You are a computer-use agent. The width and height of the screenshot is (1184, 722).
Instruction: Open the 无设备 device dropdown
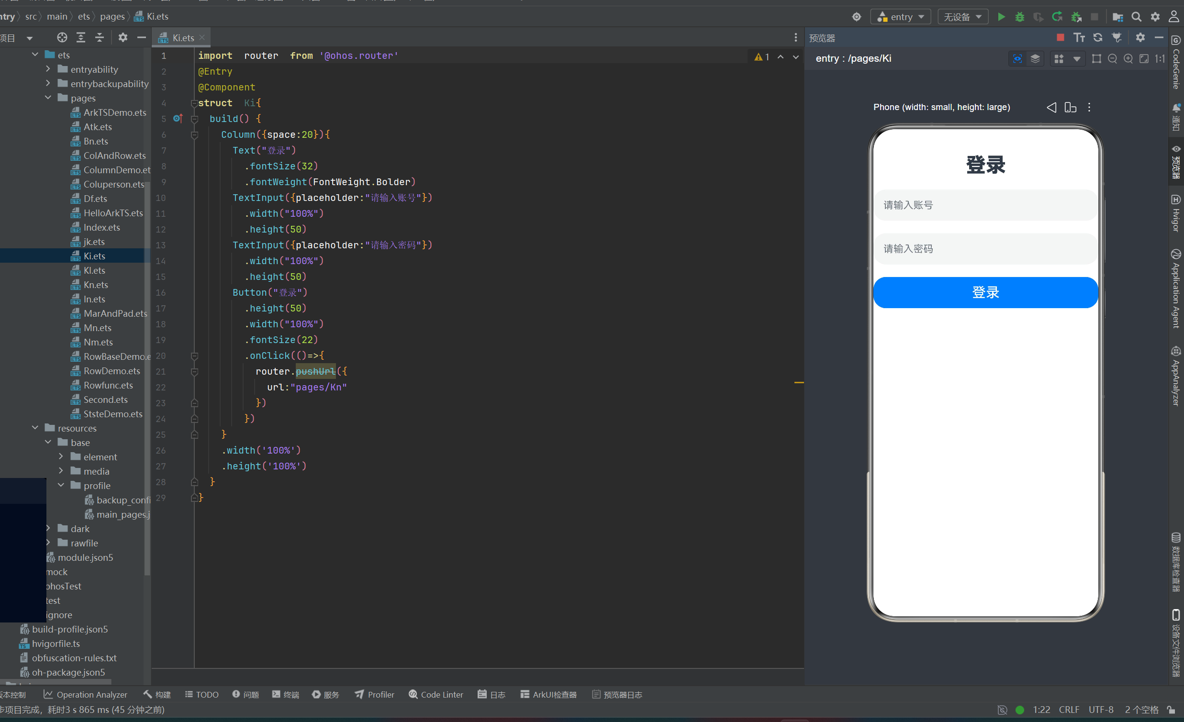pos(962,17)
